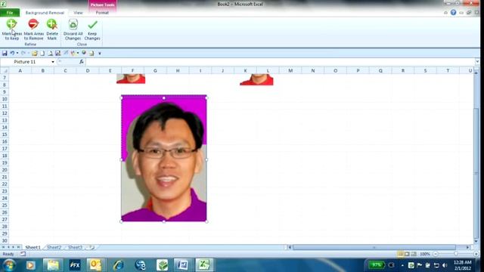
Task: Minimize the ribbon using caret icon
Action: click(x=445, y=13)
